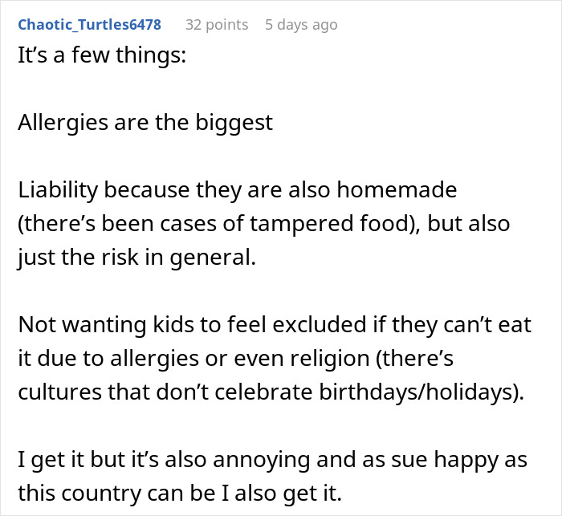Click the 5 days ago timestamp

pos(301,25)
